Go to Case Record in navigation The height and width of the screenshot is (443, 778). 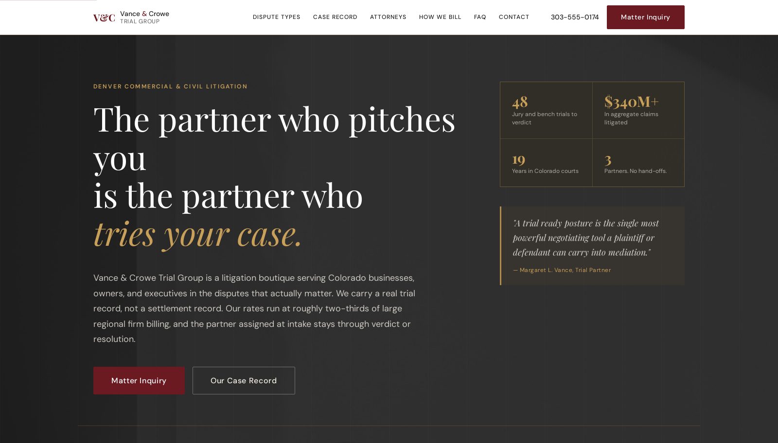coord(335,17)
